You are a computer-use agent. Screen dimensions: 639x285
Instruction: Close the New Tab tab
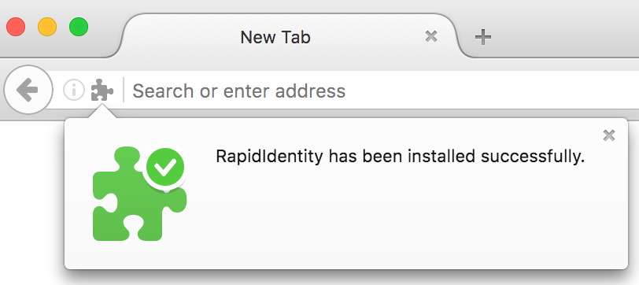tap(430, 37)
